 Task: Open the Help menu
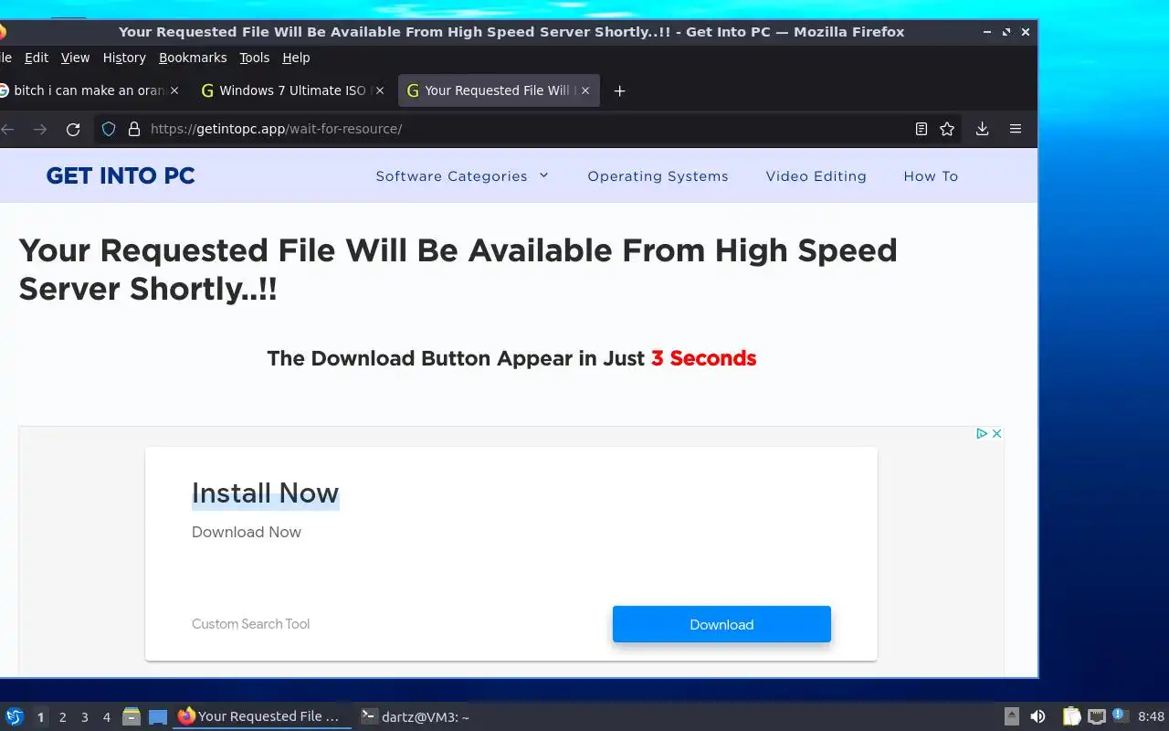(x=296, y=58)
